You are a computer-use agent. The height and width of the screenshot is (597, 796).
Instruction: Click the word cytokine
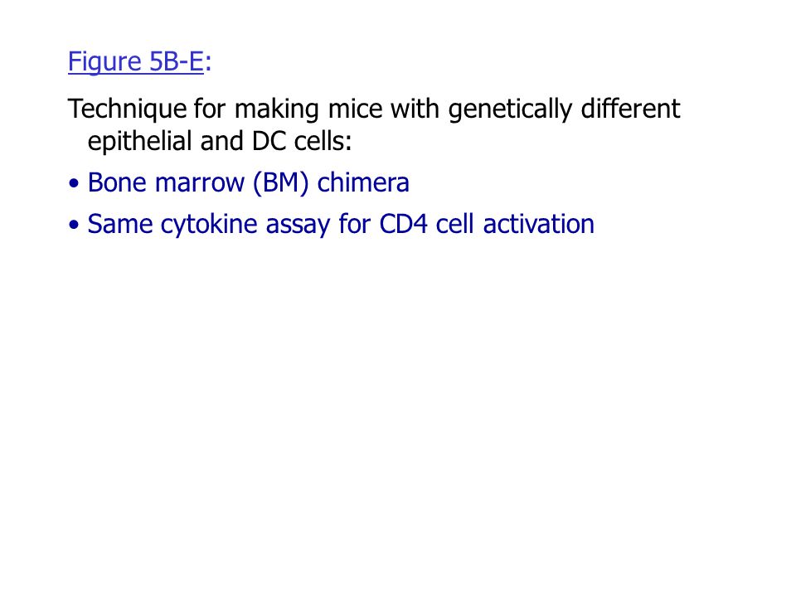[x=209, y=225]
